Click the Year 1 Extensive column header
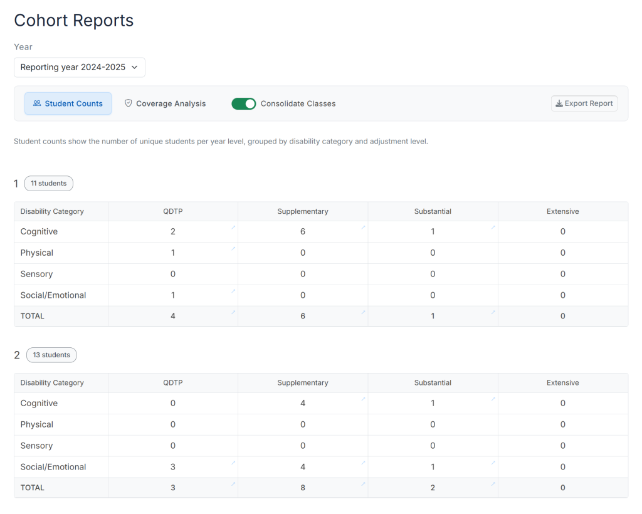Image resolution: width=642 pixels, height=514 pixels. pos(562,211)
